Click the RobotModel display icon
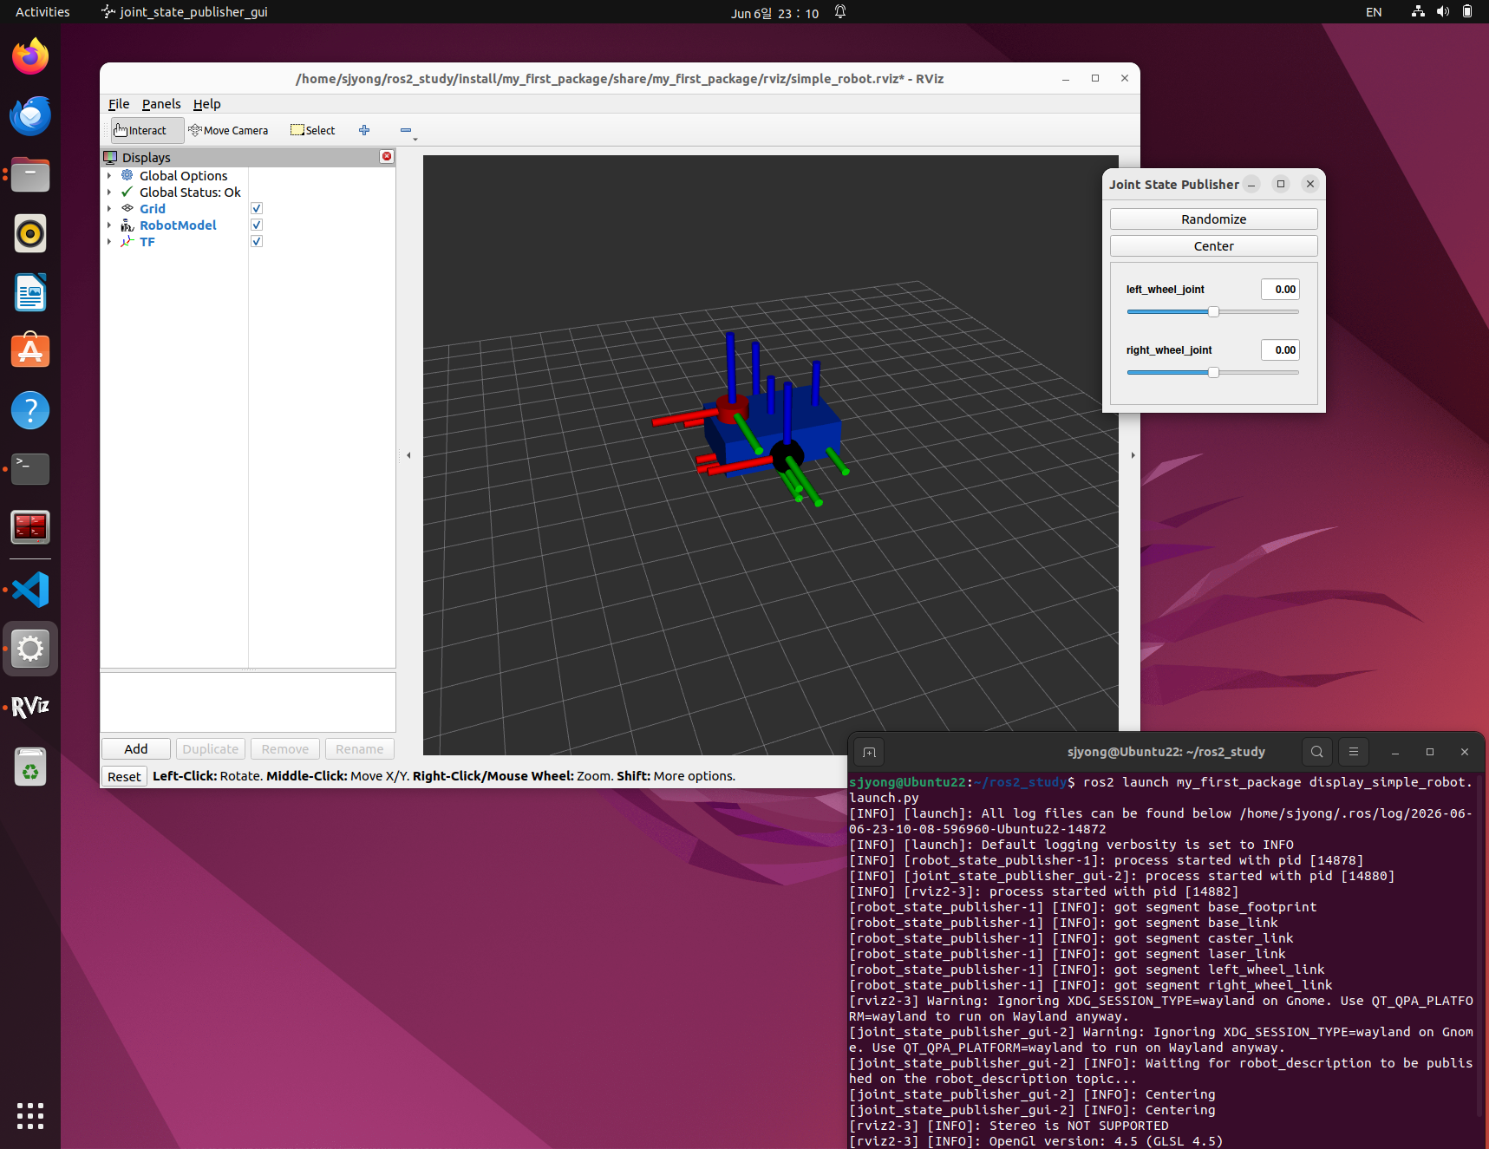This screenshot has width=1489, height=1149. point(127,225)
